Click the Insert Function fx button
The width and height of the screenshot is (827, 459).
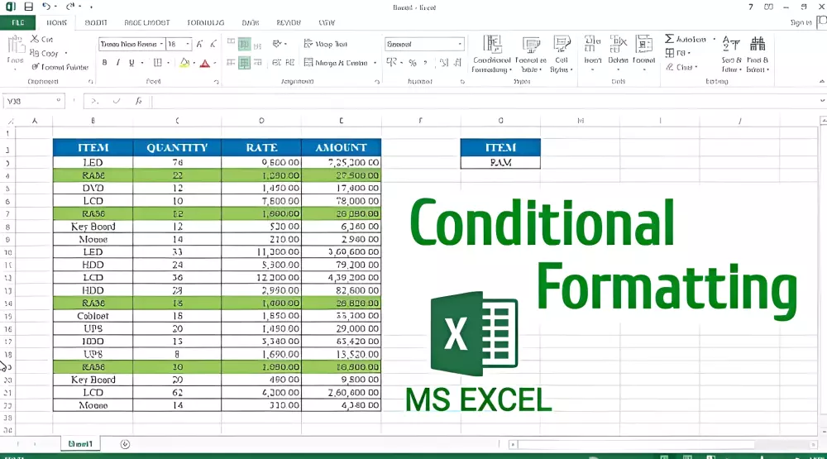[138, 101]
